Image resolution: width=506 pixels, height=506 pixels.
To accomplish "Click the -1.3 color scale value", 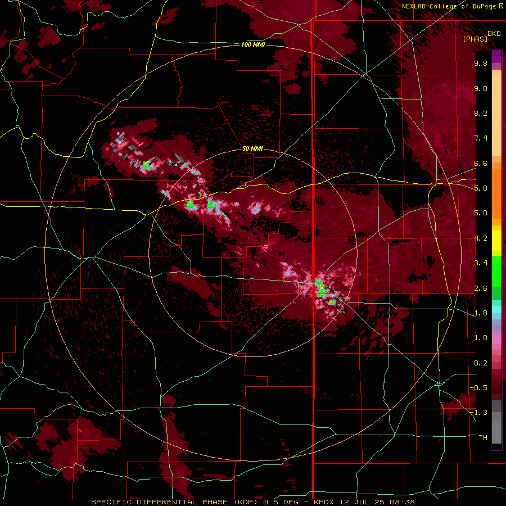I will (478, 413).
